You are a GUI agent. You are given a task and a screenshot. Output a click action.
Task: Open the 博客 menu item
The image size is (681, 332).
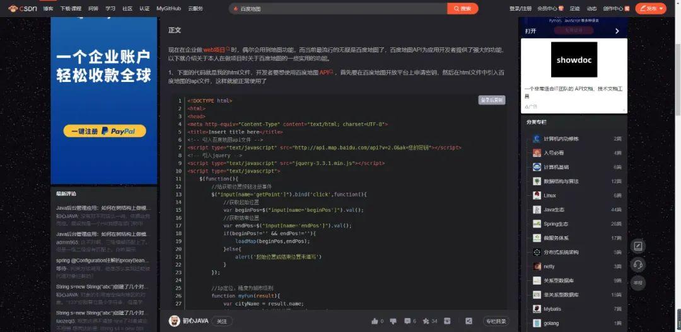(48, 8)
